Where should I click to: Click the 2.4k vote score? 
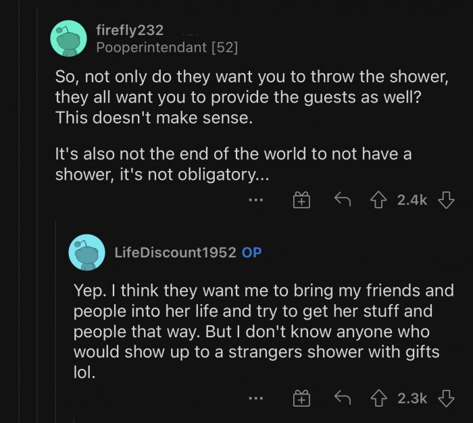pyautogui.click(x=412, y=199)
